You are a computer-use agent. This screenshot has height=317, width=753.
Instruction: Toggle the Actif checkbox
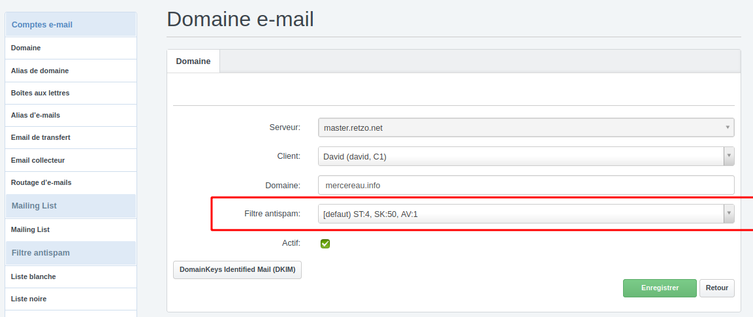[x=325, y=244]
